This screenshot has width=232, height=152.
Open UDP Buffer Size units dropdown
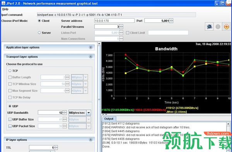(89, 119)
